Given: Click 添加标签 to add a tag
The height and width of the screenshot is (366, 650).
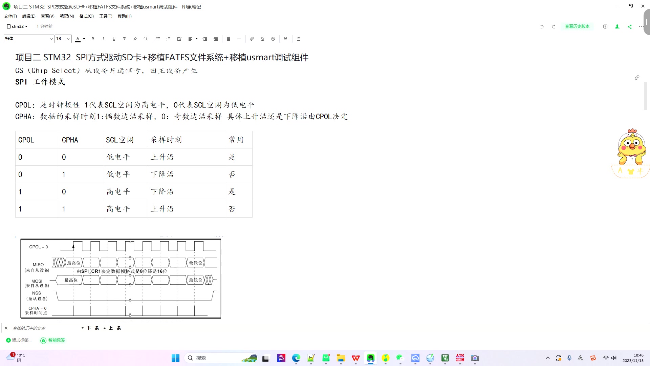Looking at the screenshot, I should [19, 340].
